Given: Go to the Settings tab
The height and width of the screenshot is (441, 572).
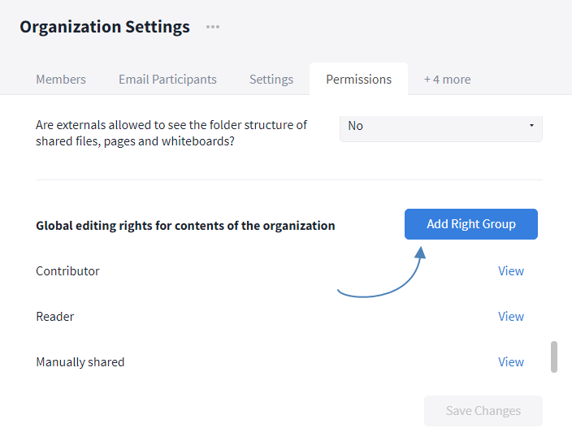Looking at the screenshot, I should click(271, 79).
